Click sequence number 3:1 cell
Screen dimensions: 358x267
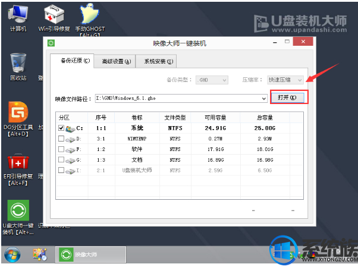(x=101, y=139)
